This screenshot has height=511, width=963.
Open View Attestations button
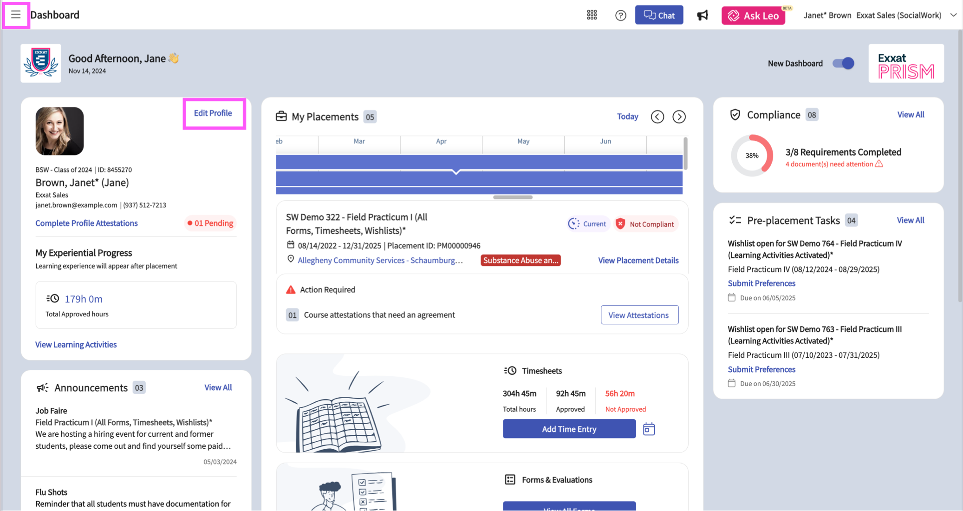[639, 315]
